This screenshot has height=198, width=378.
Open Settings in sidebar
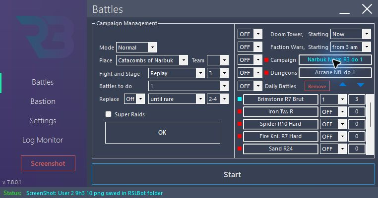pyautogui.click(x=43, y=120)
